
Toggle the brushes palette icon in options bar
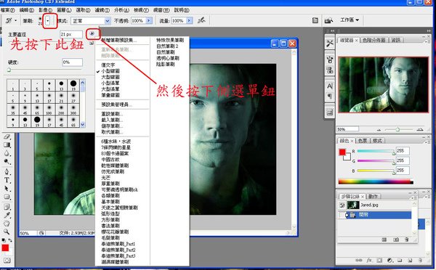tap(315, 20)
